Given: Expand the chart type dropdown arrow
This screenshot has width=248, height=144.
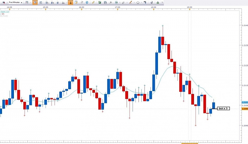Looking at the screenshot, I should 31,2.
